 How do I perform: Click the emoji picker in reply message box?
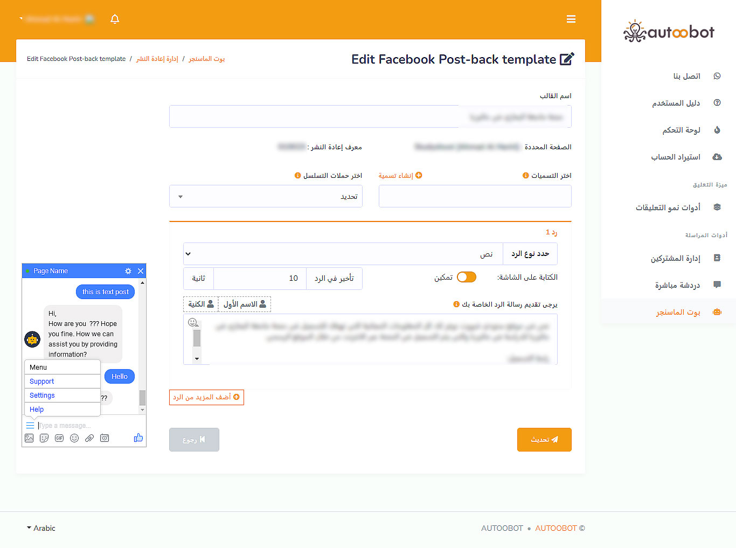192,322
